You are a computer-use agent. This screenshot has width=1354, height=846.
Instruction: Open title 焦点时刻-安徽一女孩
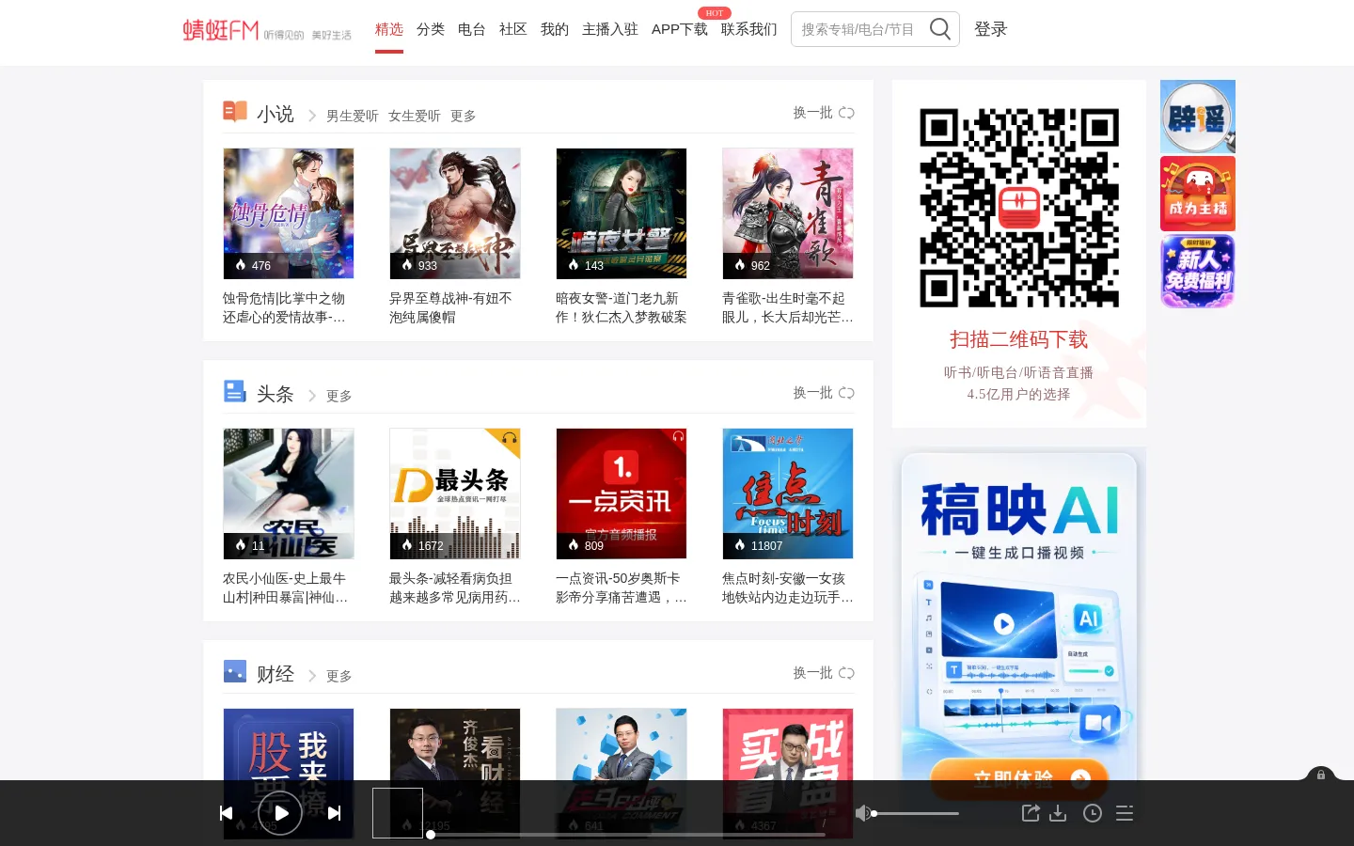(788, 587)
